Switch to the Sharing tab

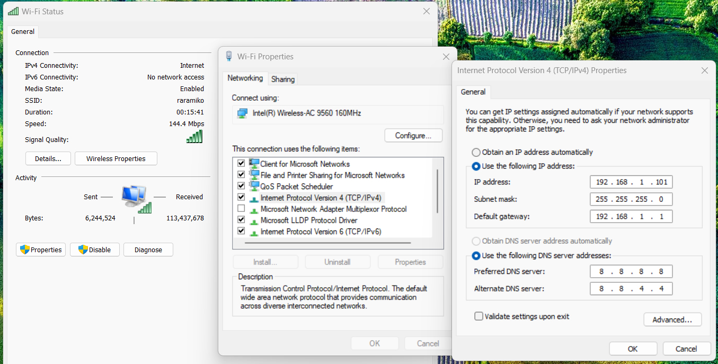click(x=282, y=79)
